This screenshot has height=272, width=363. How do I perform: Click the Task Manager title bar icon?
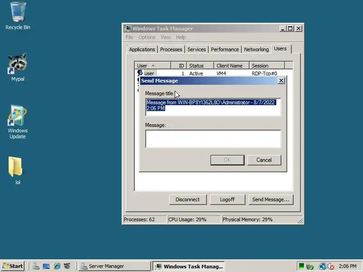(128, 29)
